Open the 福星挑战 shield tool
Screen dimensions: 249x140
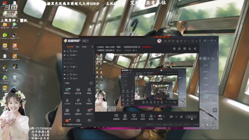click(78, 112)
